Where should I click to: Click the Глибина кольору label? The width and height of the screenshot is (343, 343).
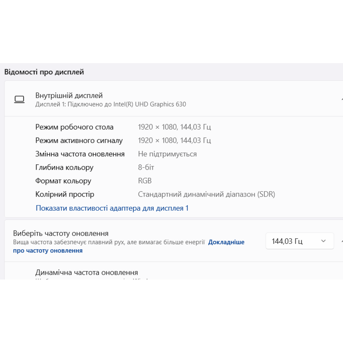pos(64,167)
